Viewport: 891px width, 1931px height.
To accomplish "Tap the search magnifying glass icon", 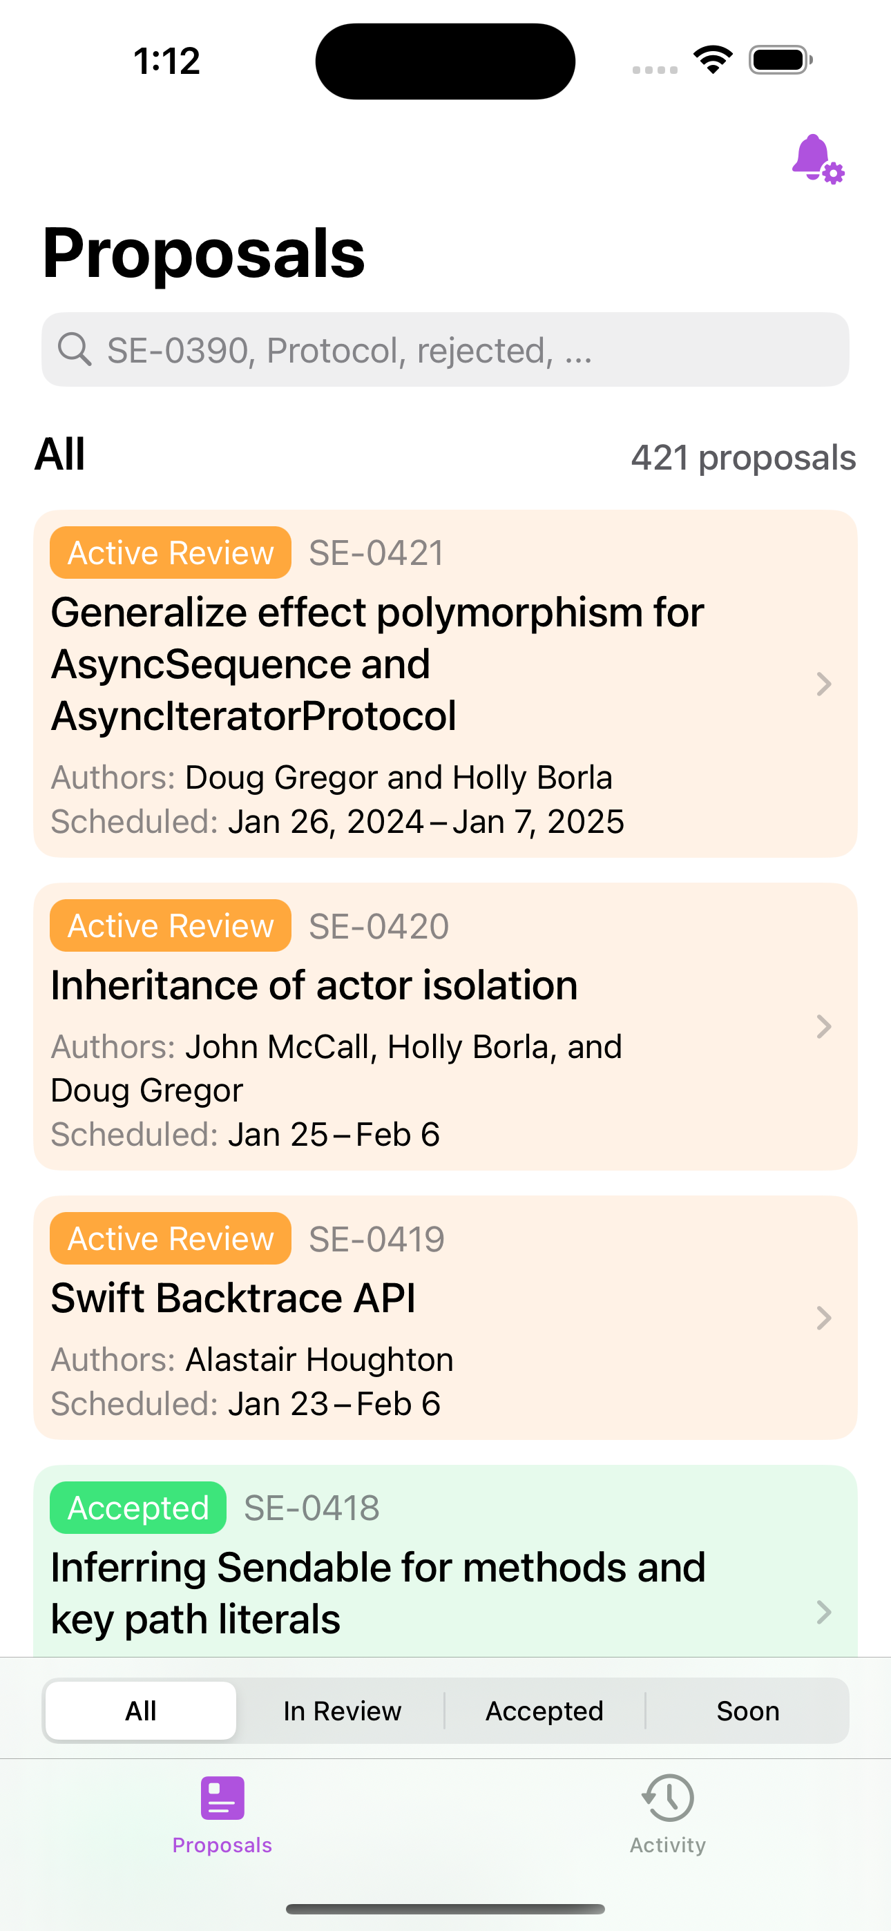I will point(75,349).
